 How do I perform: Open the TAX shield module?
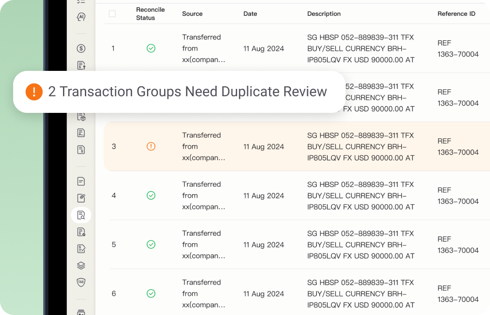tap(81, 282)
